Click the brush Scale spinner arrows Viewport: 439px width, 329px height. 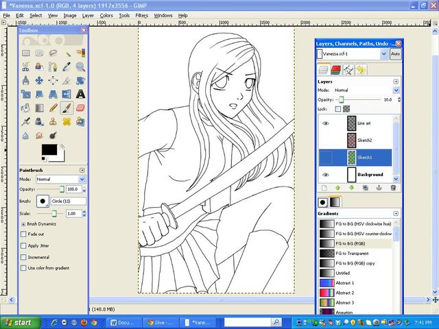click(x=84, y=213)
